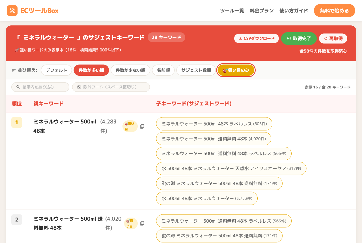The image size is (362, 243).
Task: Click the 狙い目 badge in rank 1 row
Action: tap(130, 126)
